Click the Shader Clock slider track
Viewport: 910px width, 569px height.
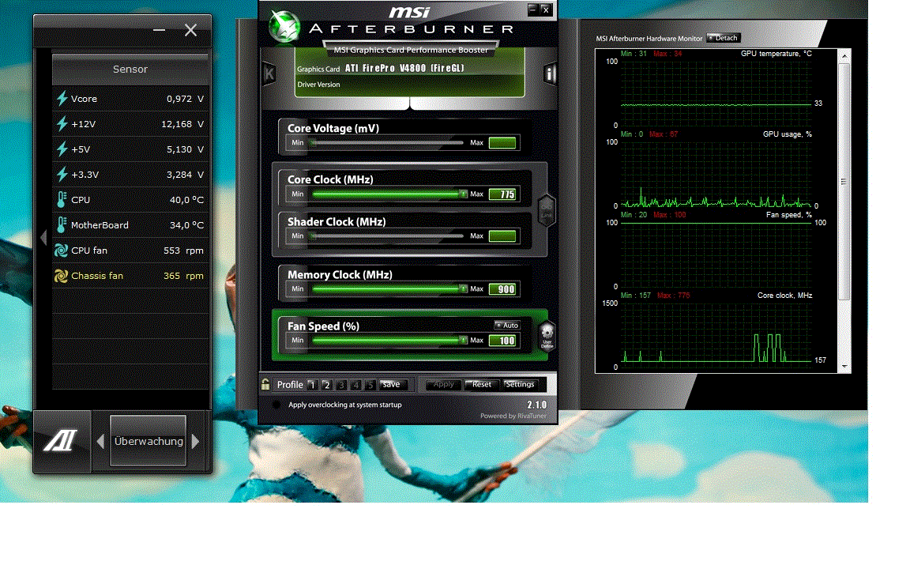[386, 236]
